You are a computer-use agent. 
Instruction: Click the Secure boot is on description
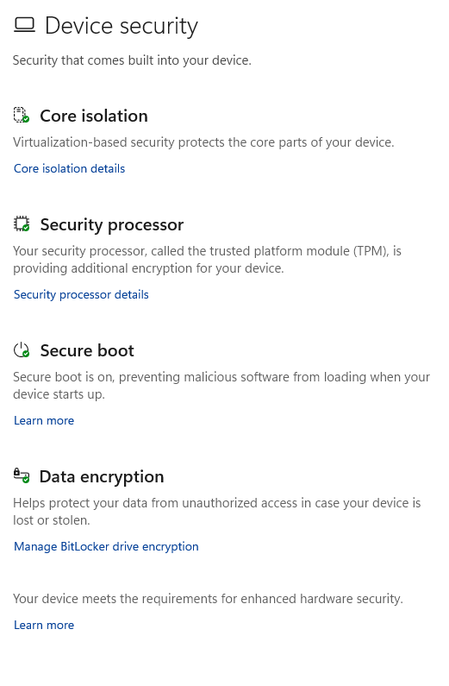pyautogui.click(x=221, y=386)
